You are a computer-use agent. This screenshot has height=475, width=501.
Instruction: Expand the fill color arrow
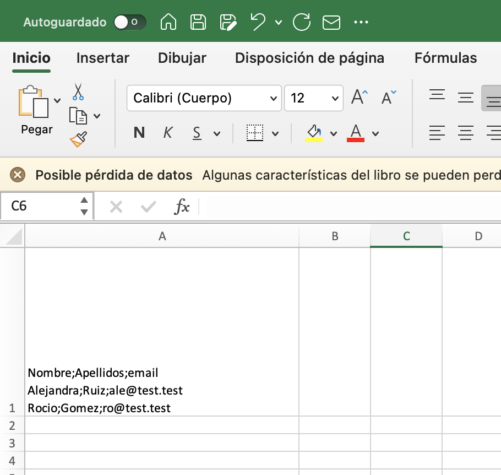point(334,133)
